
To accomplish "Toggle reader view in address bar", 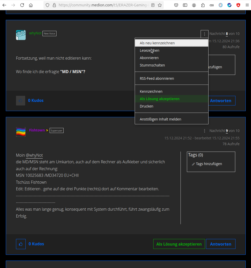I will [153, 5].
